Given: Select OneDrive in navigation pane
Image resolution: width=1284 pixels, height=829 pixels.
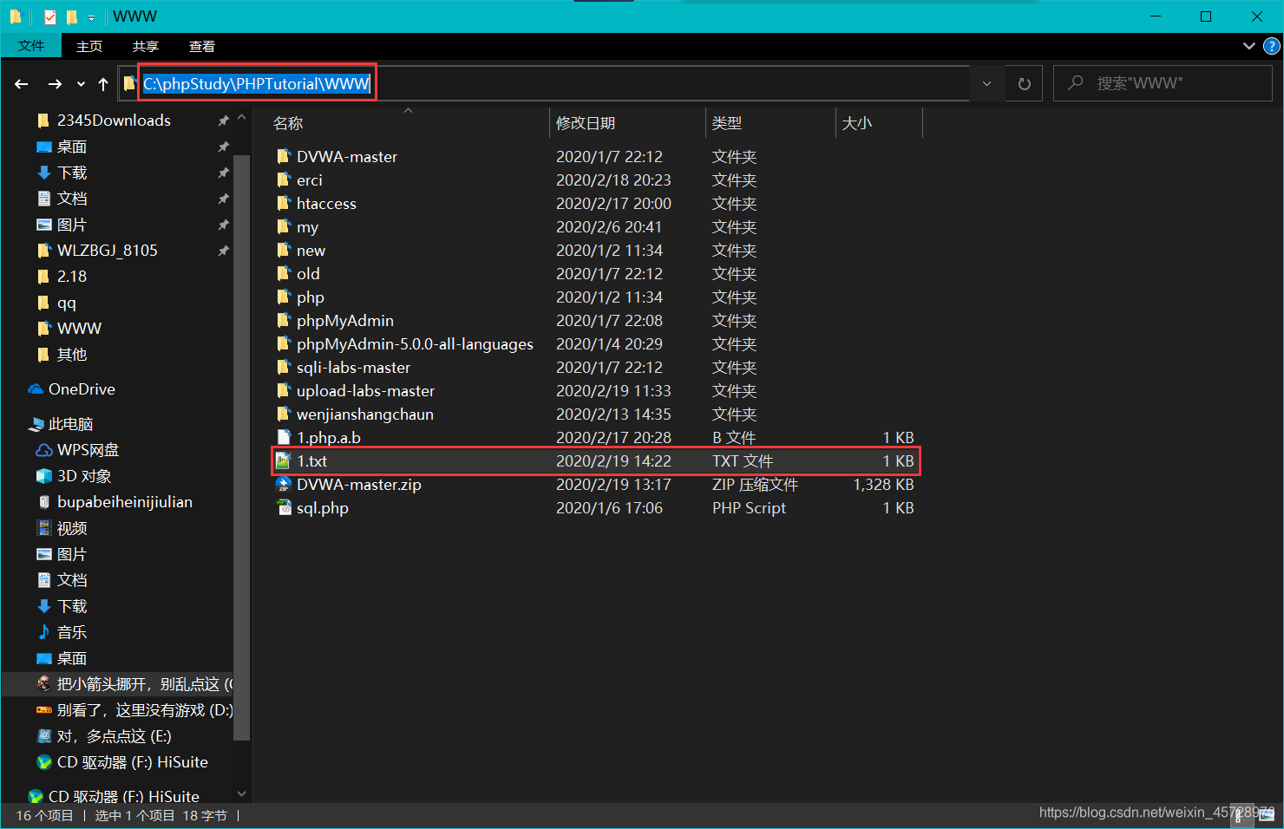Looking at the screenshot, I should pyautogui.click(x=82, y=389).
